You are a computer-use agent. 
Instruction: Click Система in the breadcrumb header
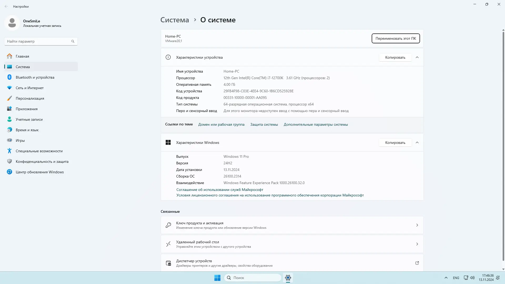[x=175, y=20]
